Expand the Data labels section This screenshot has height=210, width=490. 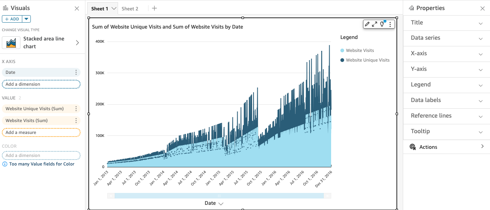coord(447,101)
